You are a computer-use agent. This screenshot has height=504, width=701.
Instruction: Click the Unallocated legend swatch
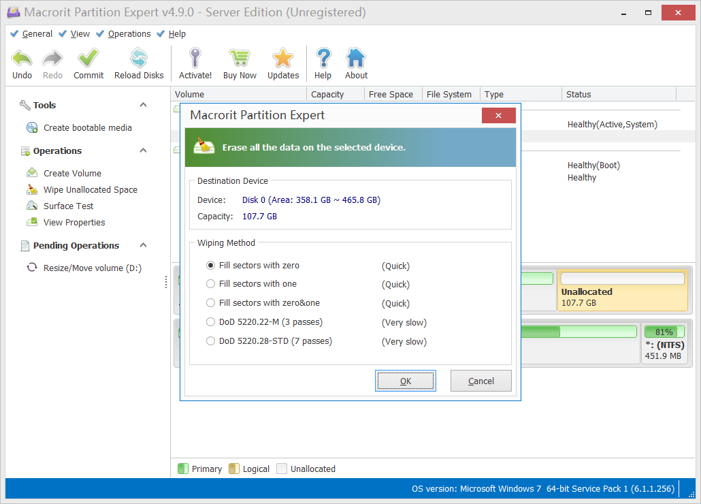pos(282,469)
